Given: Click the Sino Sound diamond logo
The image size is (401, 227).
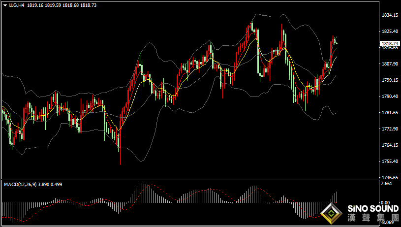Looking at the screenshot, I should pyautogui.click(x=332, y=214).
